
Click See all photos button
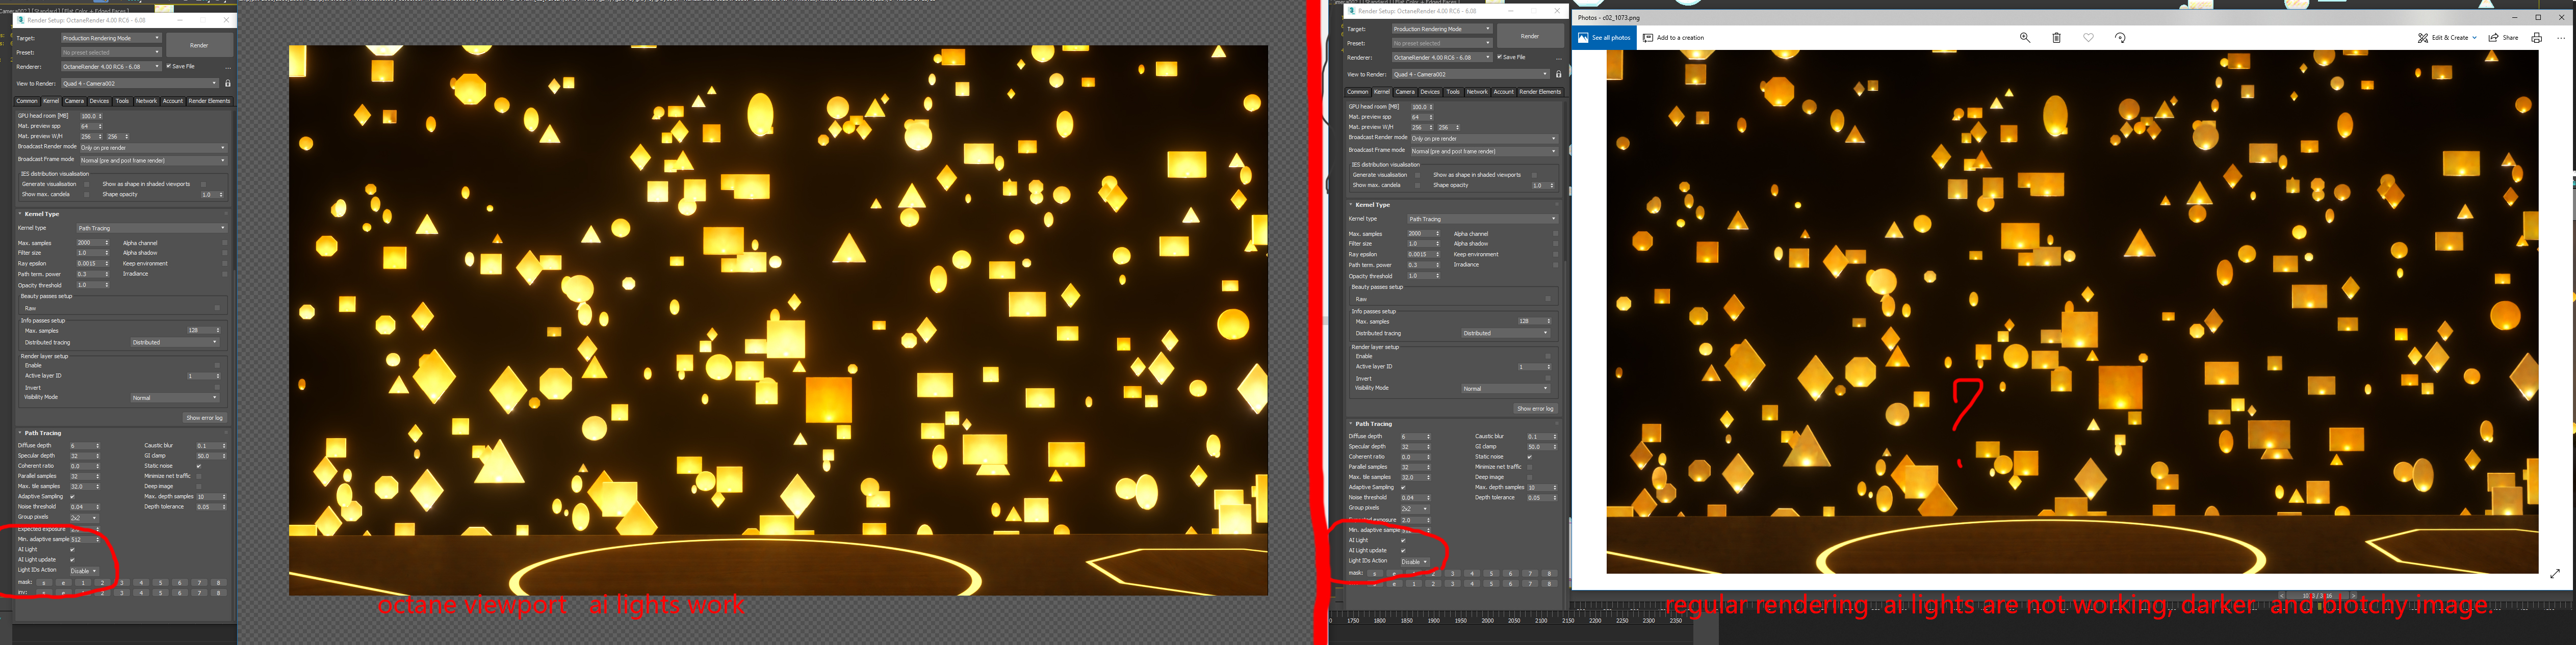click(1604, 38)
